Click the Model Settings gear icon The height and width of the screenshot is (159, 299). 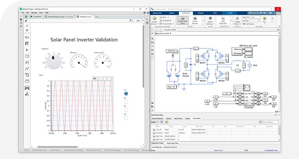click(210, 18)
